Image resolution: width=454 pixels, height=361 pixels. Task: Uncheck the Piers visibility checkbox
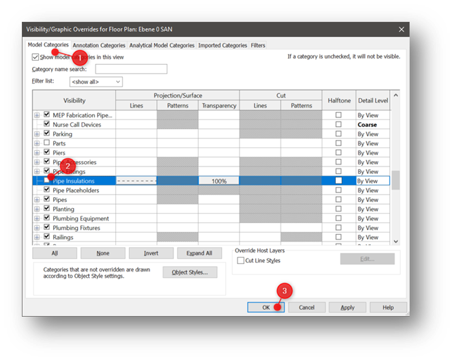[x=46, y=151]
